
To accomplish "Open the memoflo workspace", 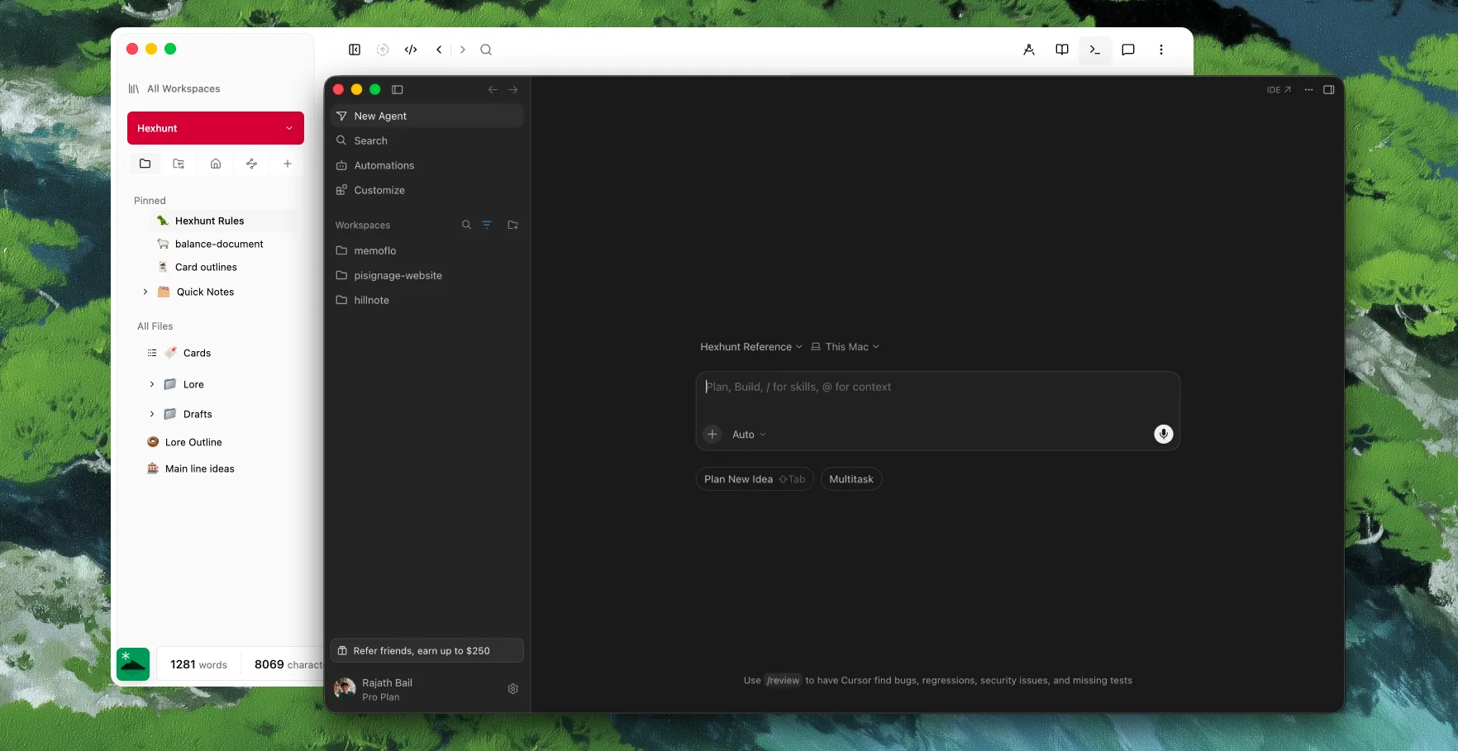I will pos(427,250).
